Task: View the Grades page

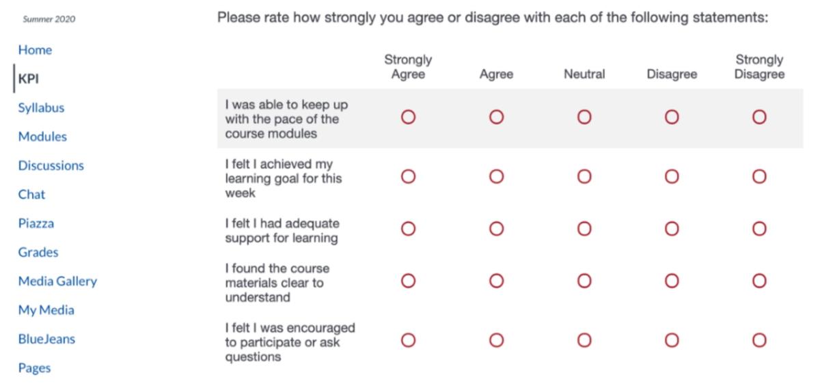Action: tap(38, 252)
